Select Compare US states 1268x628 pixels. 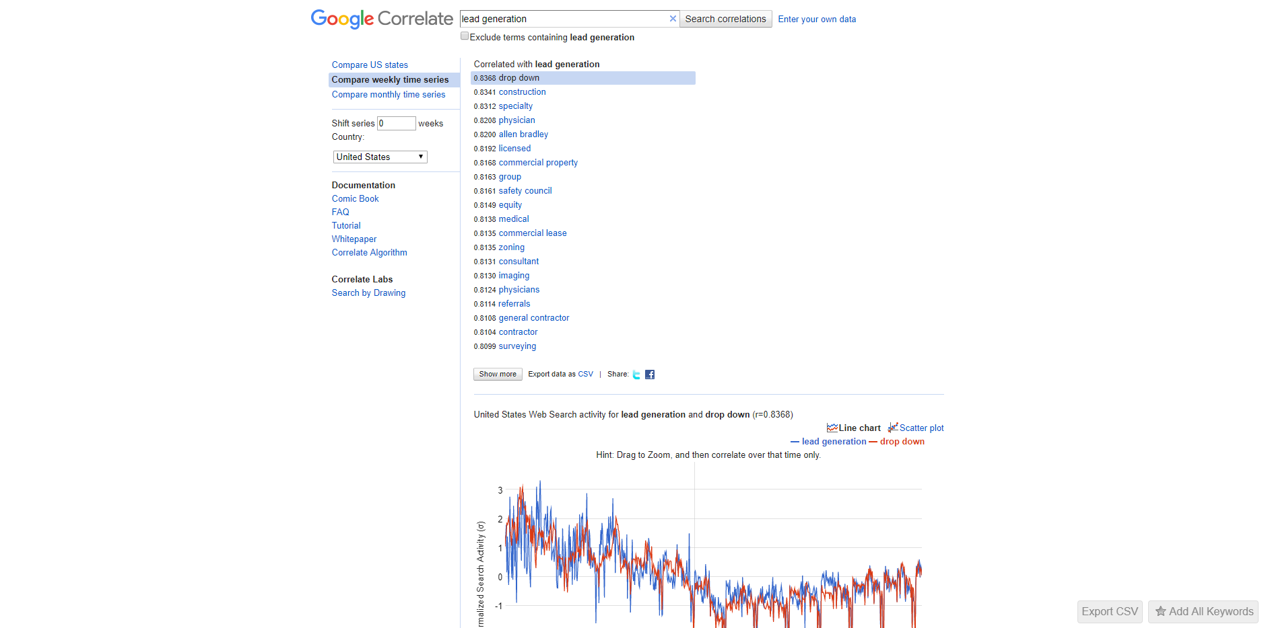coord(370,65)
